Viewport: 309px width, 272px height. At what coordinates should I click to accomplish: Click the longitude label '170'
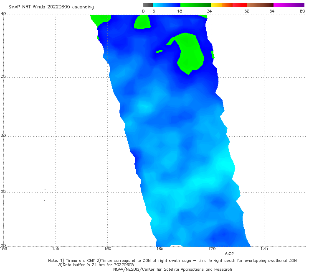pyautogui.click(x=212, y=249)
